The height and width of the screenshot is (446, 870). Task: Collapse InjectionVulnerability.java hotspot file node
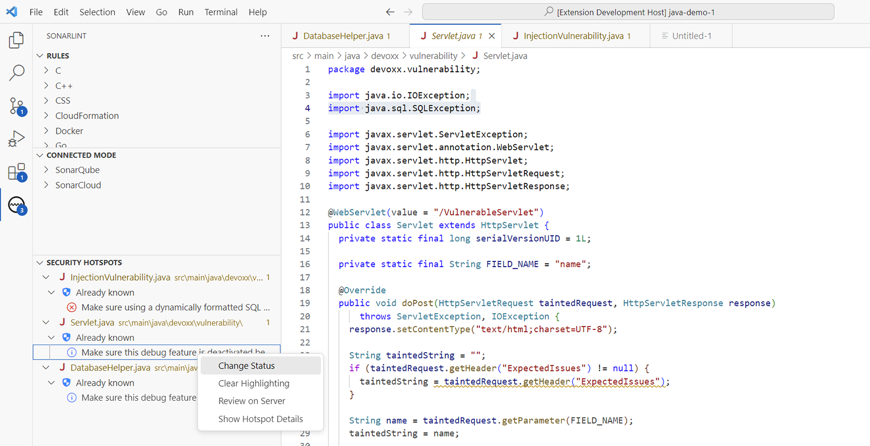pyautogui.click(x=46, y=277)
